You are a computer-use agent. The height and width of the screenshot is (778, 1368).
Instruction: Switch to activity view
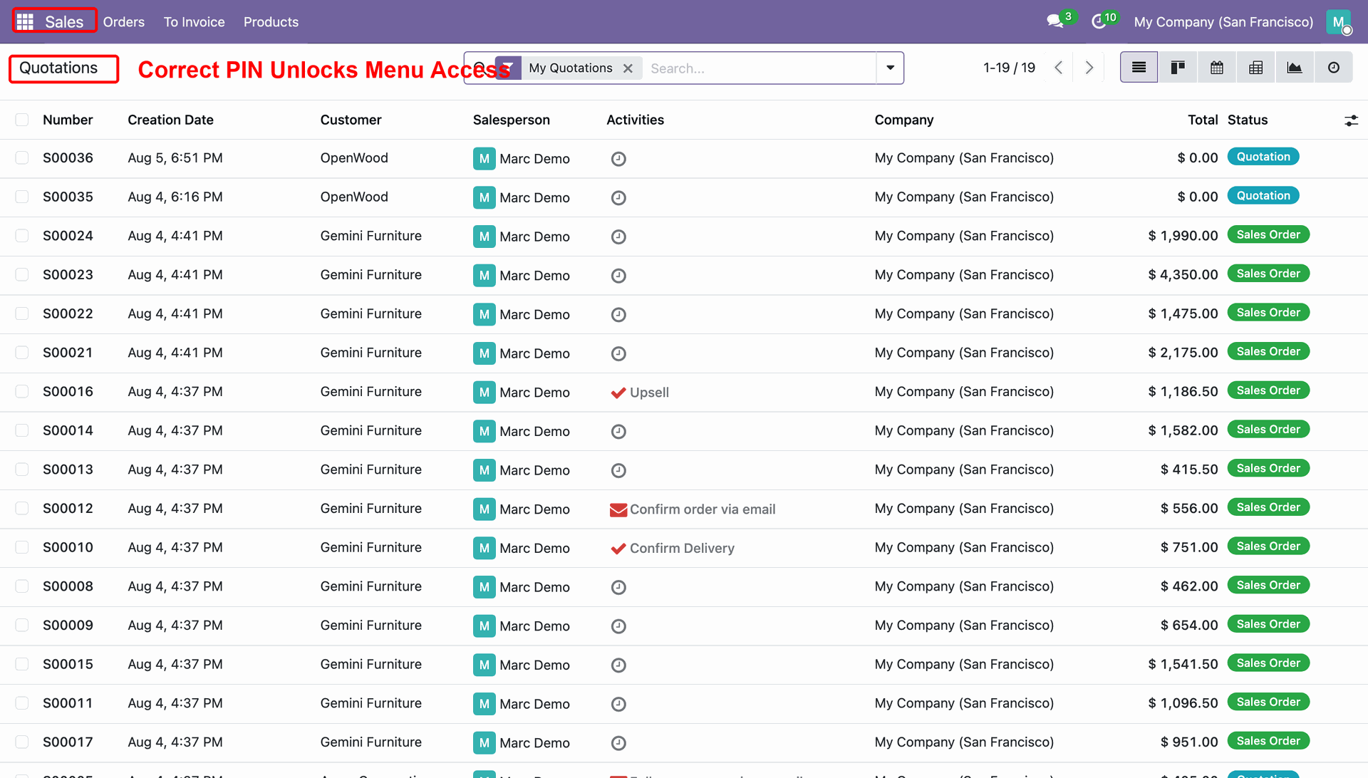(x=1334, y=68)
